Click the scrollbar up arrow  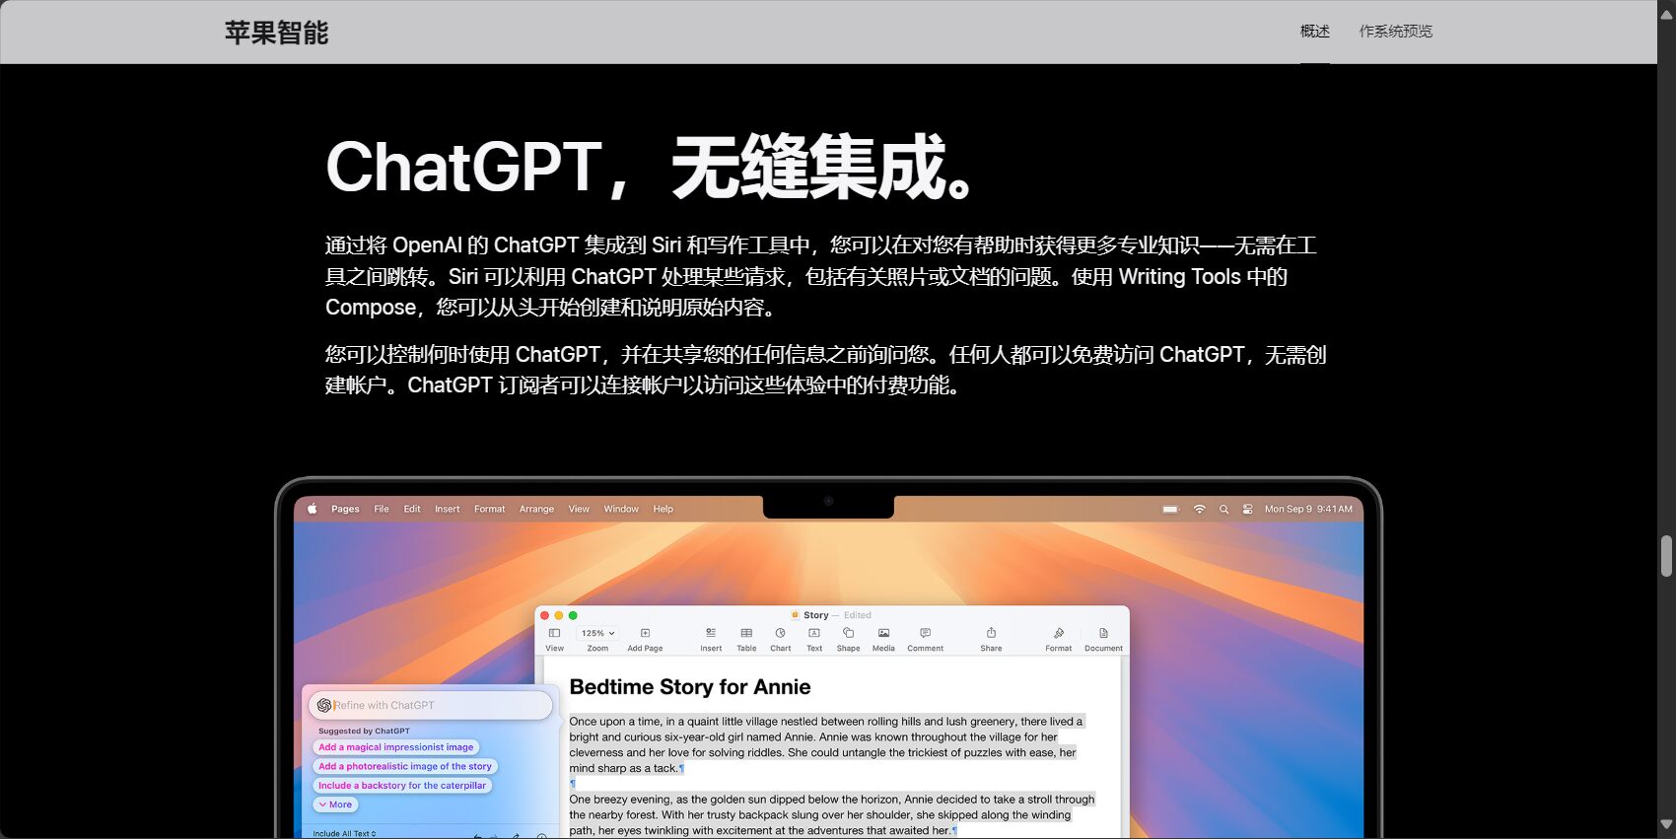1666,14
